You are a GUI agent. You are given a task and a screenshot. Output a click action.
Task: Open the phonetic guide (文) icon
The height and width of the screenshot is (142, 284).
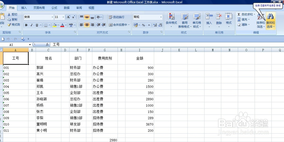point(71,25)
